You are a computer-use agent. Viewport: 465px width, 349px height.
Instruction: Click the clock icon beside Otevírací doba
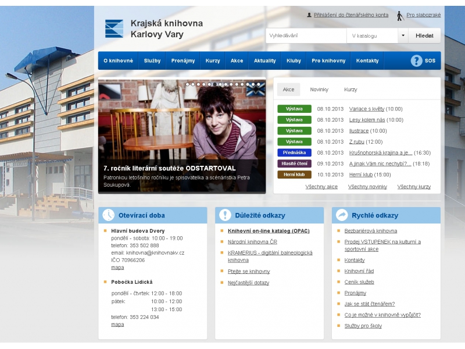click(109, 215)
